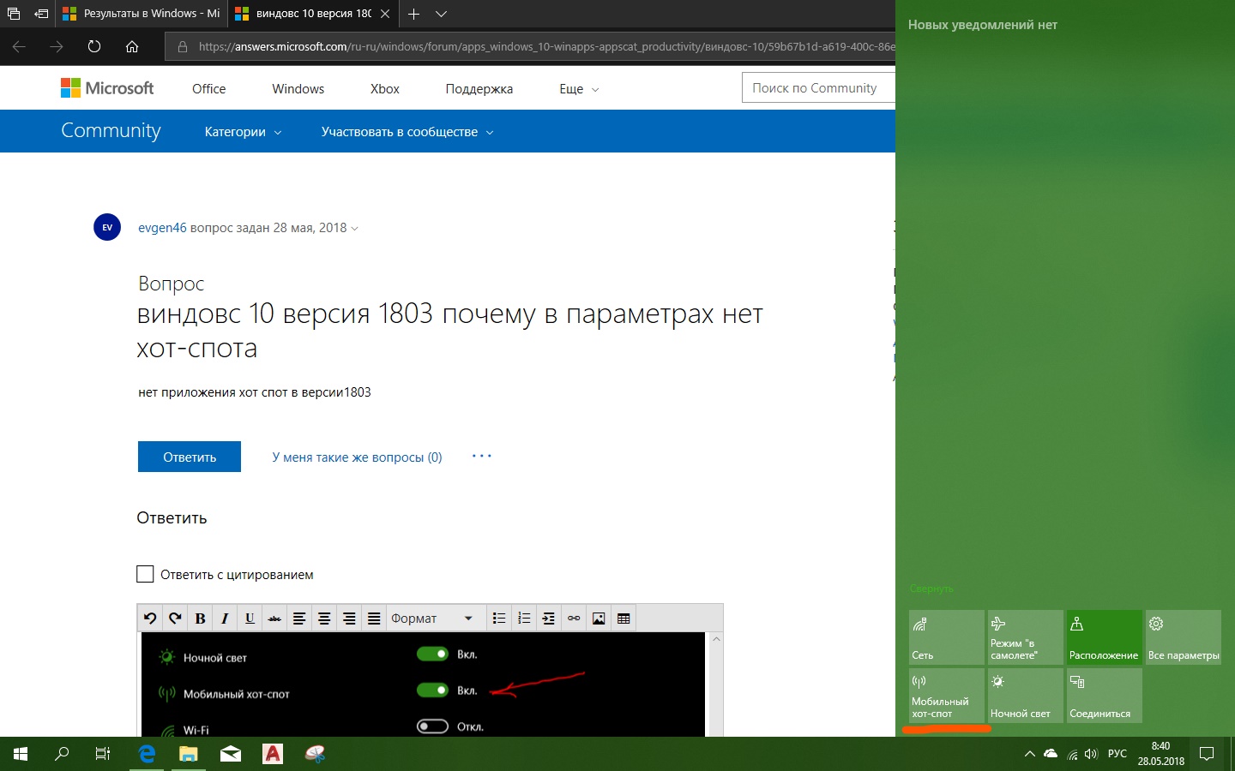
Task: Toggle bold formatting in the reply editor
Action: click(200, 619)
